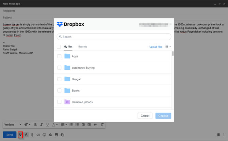This screenshot has height=141, width=228.
Task: Click the Upload files link
Action: pos(156,47)
